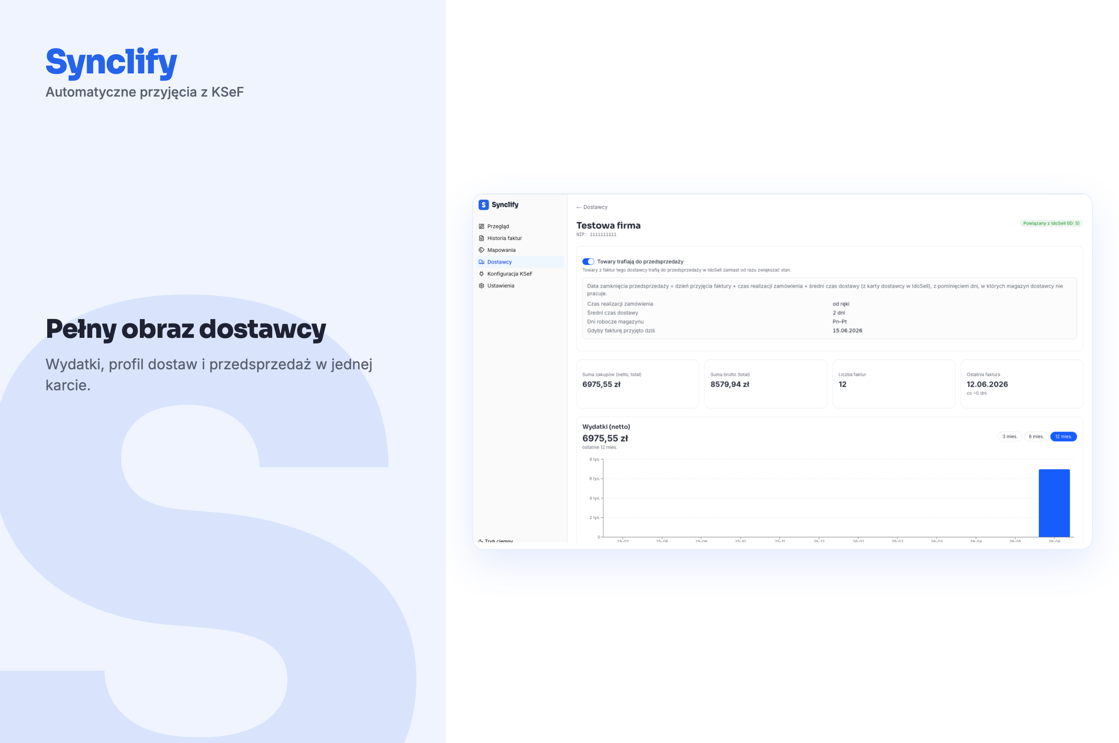Screen dimensions: 1119x743
Task: Select the 12 mies. chart range
Action: coord(1063,437)
